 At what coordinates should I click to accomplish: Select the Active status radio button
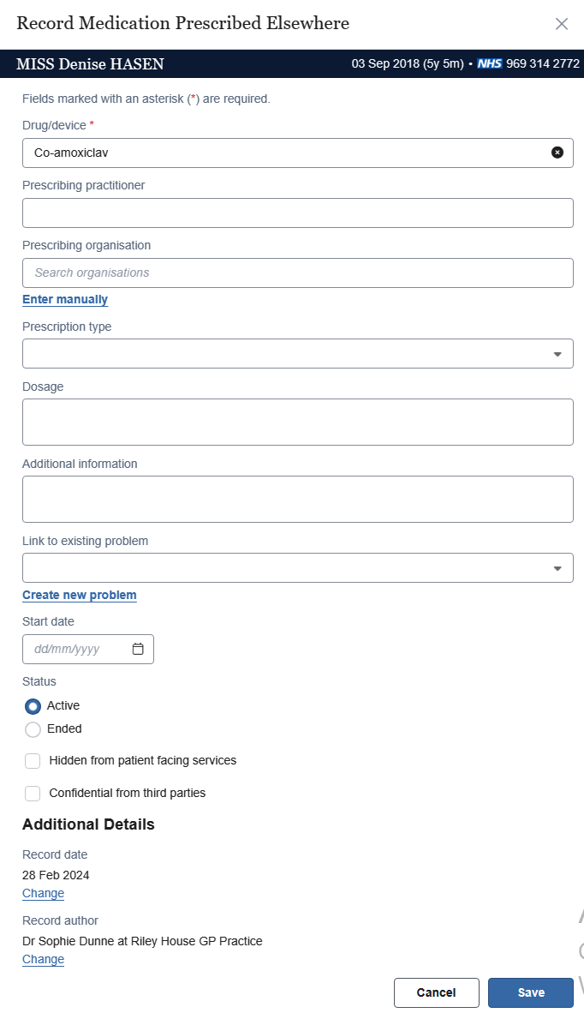click(x=33, y=706)
